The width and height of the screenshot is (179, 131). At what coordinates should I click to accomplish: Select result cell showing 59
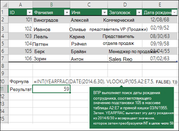pos(51,89)
